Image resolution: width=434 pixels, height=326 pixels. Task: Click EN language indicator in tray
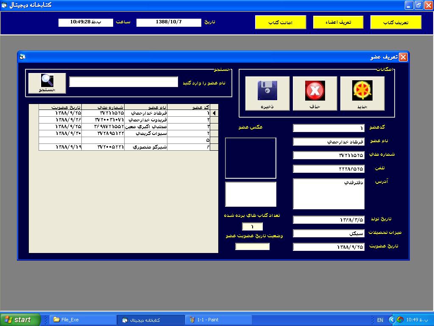tap(380, 320)
